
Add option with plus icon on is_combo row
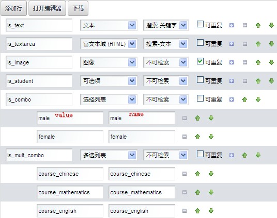coord(232,99)
